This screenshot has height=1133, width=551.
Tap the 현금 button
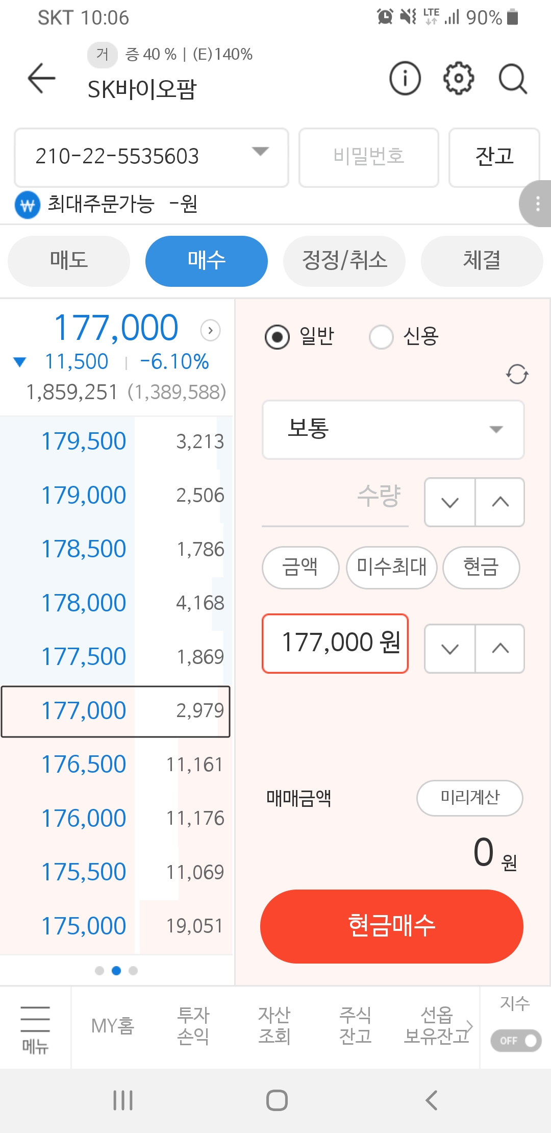[481, 568]
